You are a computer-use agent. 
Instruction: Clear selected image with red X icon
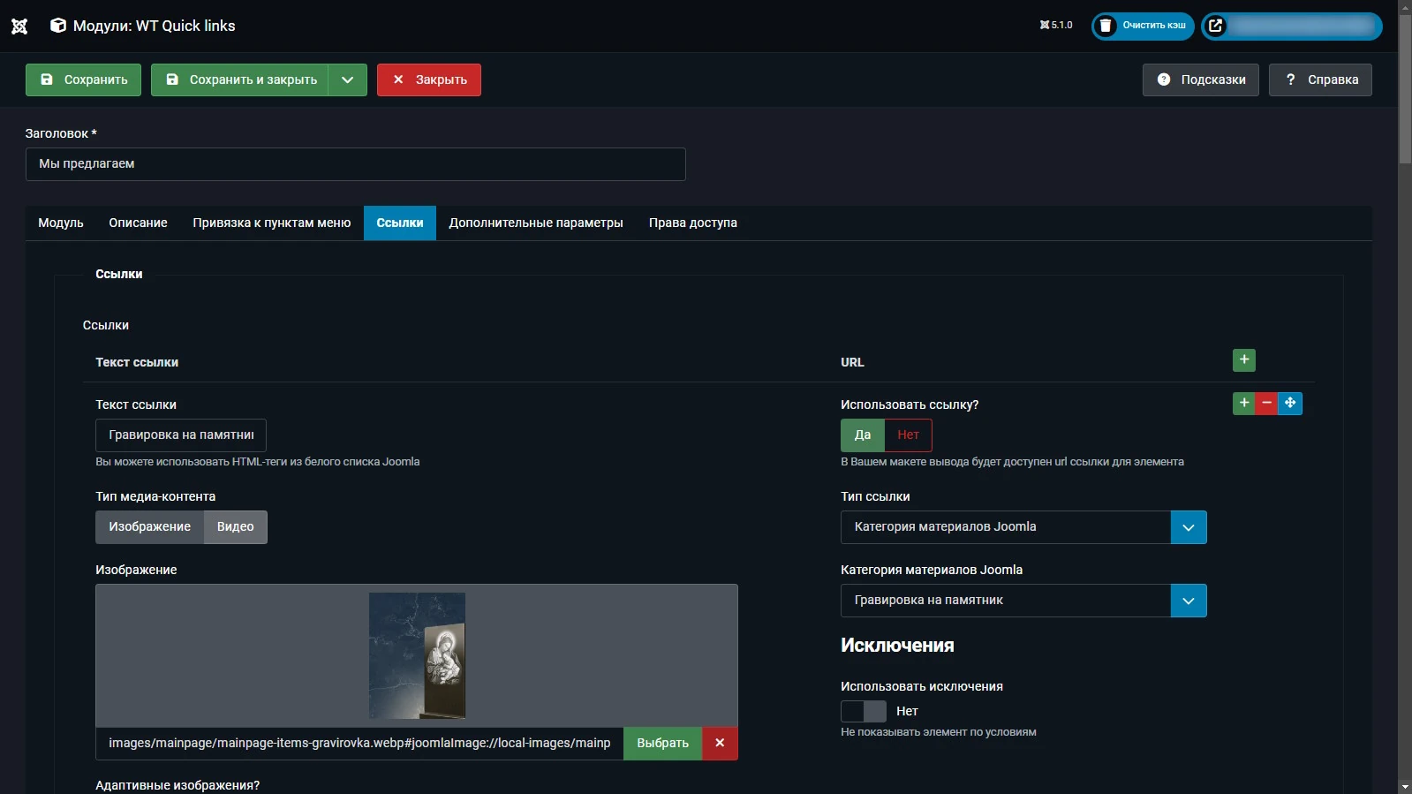[x=720, y=744]
